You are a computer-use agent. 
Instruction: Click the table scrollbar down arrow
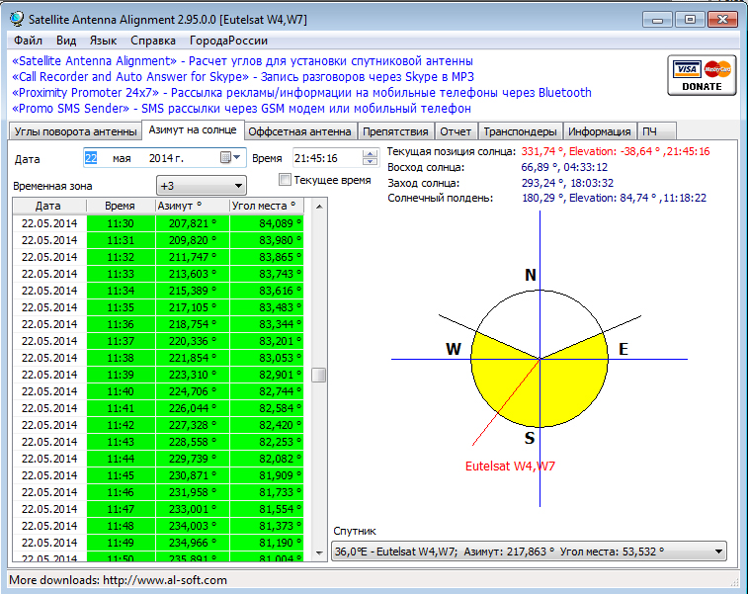pos(319,552)
